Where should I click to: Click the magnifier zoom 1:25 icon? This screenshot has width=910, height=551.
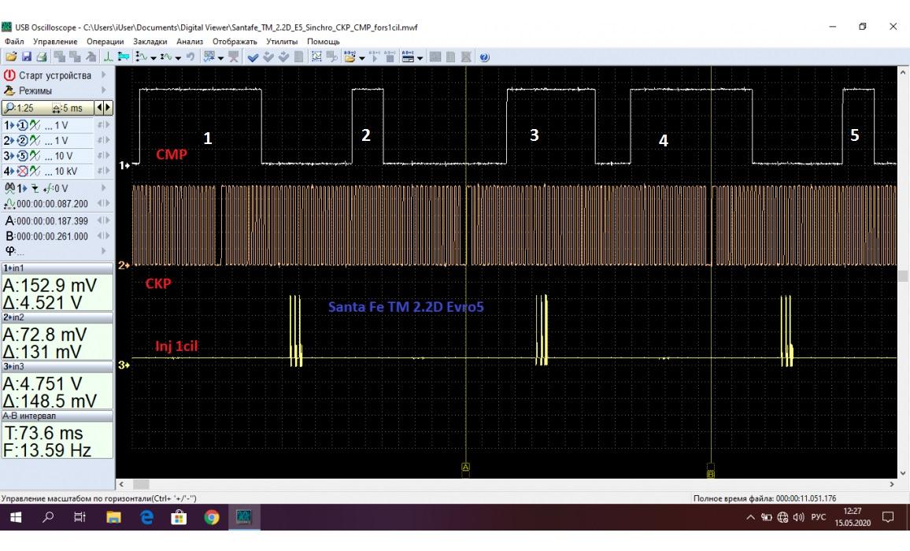9,108
